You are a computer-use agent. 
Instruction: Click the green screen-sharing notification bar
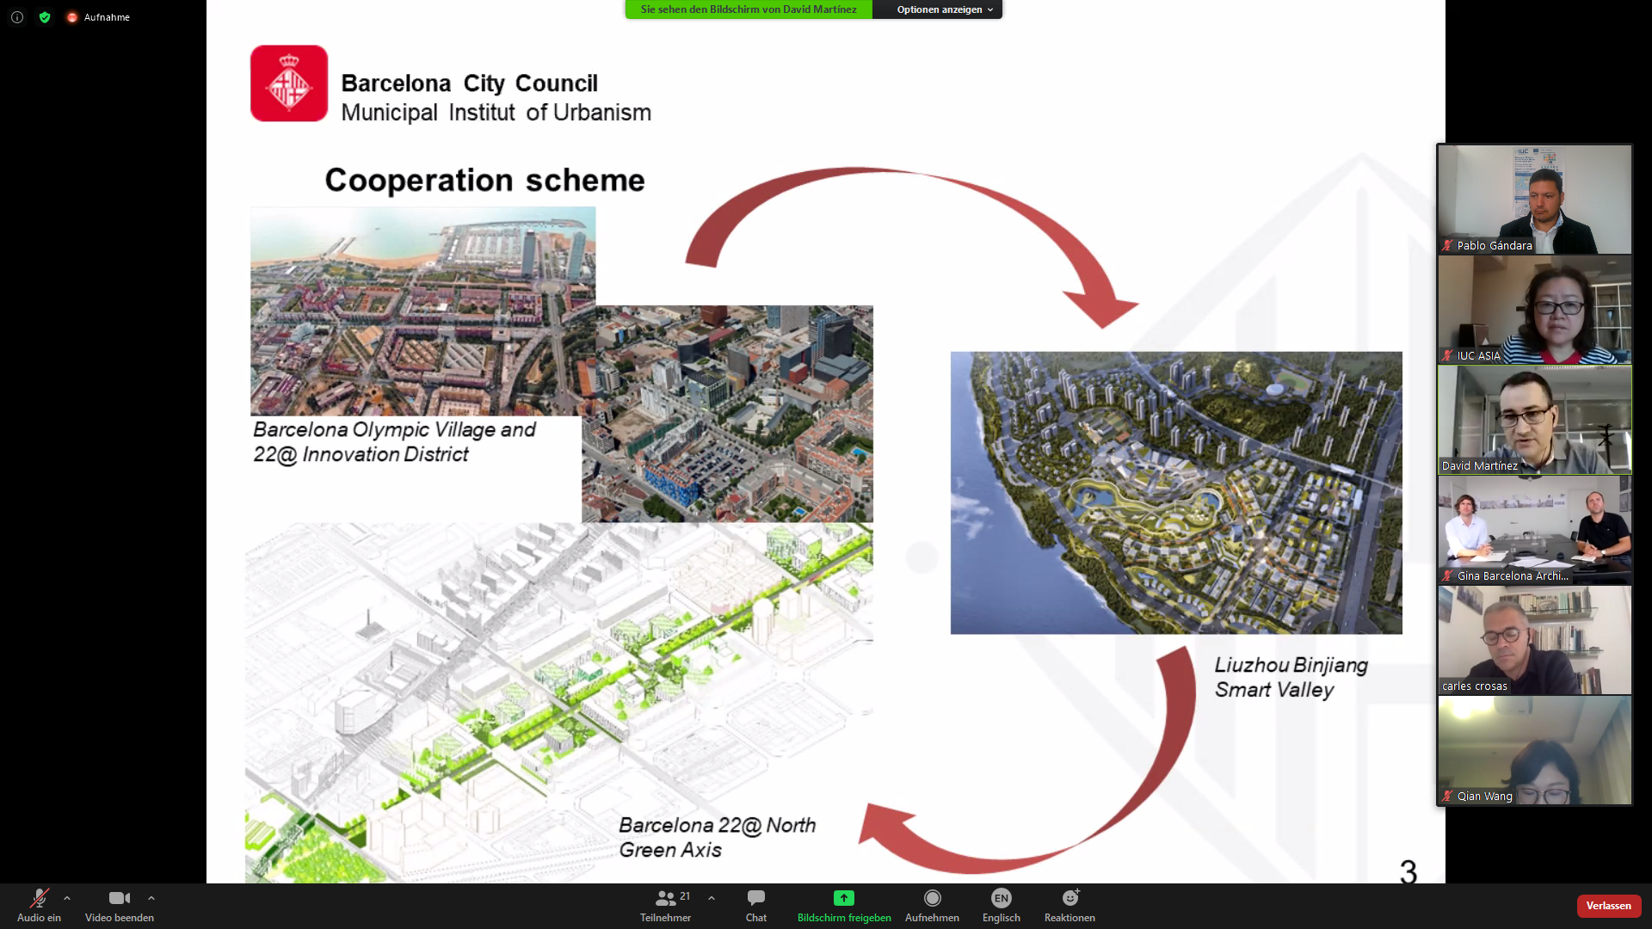[x=748, y=9]
